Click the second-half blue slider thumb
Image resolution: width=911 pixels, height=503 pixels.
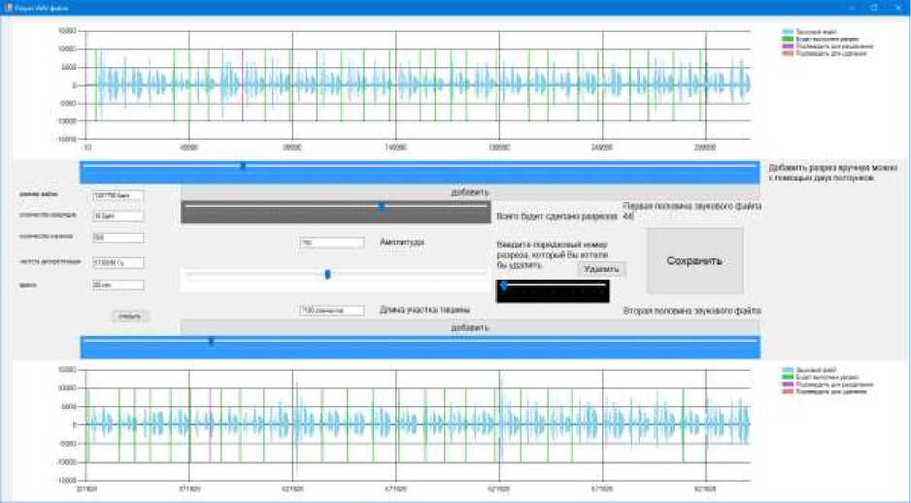point(211,341)
